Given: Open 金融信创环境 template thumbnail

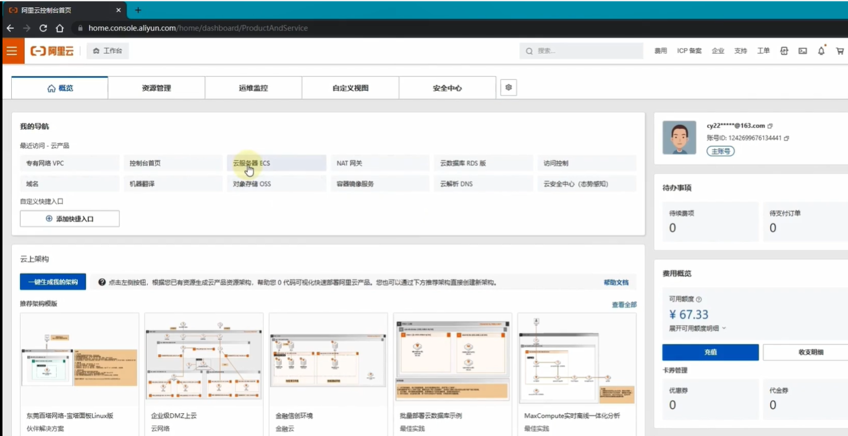Looking at the screenshot, I should click(x=328, y=359).
